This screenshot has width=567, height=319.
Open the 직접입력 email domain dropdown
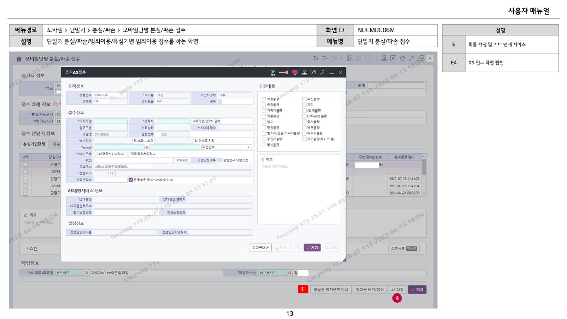pyautogui.click(x=226, y=147)
